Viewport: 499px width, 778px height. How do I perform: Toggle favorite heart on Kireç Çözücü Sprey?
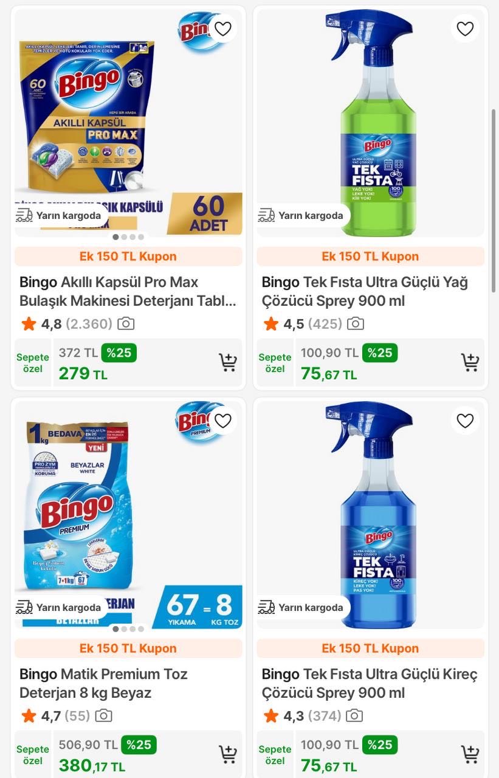pos(465,421)
